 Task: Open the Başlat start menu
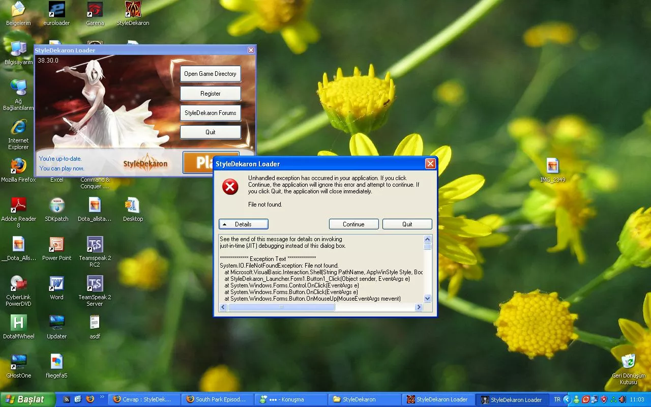27,399
